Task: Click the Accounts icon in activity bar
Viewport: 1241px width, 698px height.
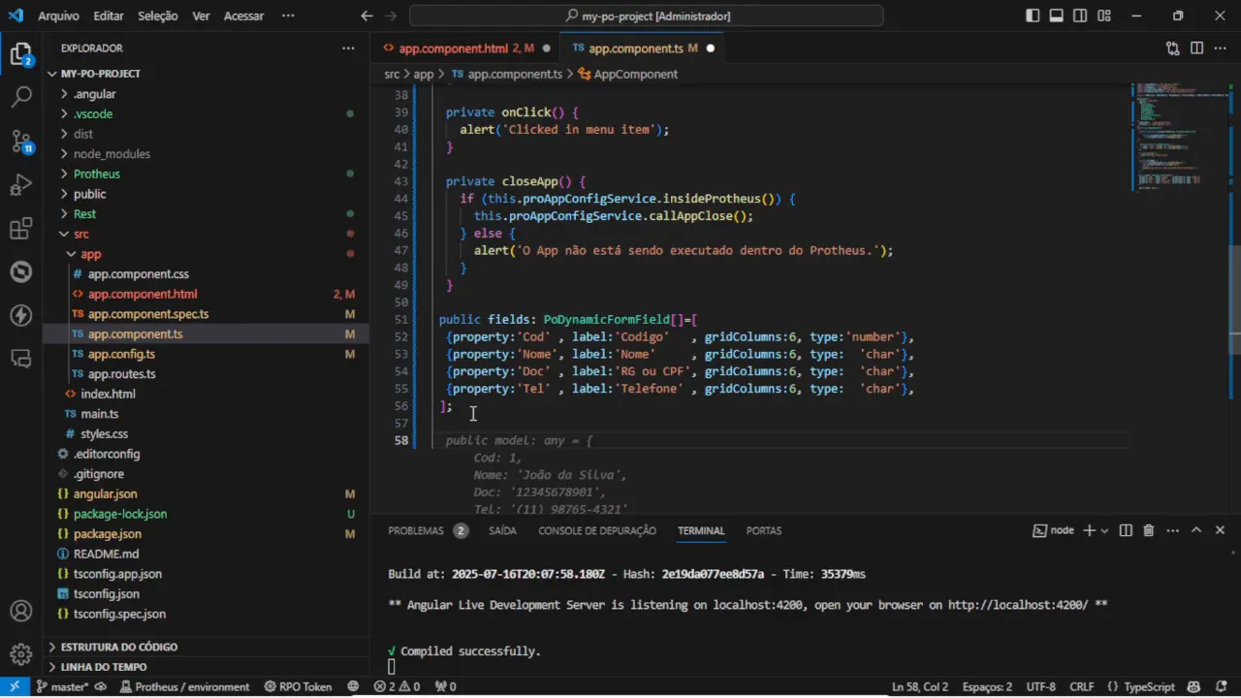Action: pos(21,612)
